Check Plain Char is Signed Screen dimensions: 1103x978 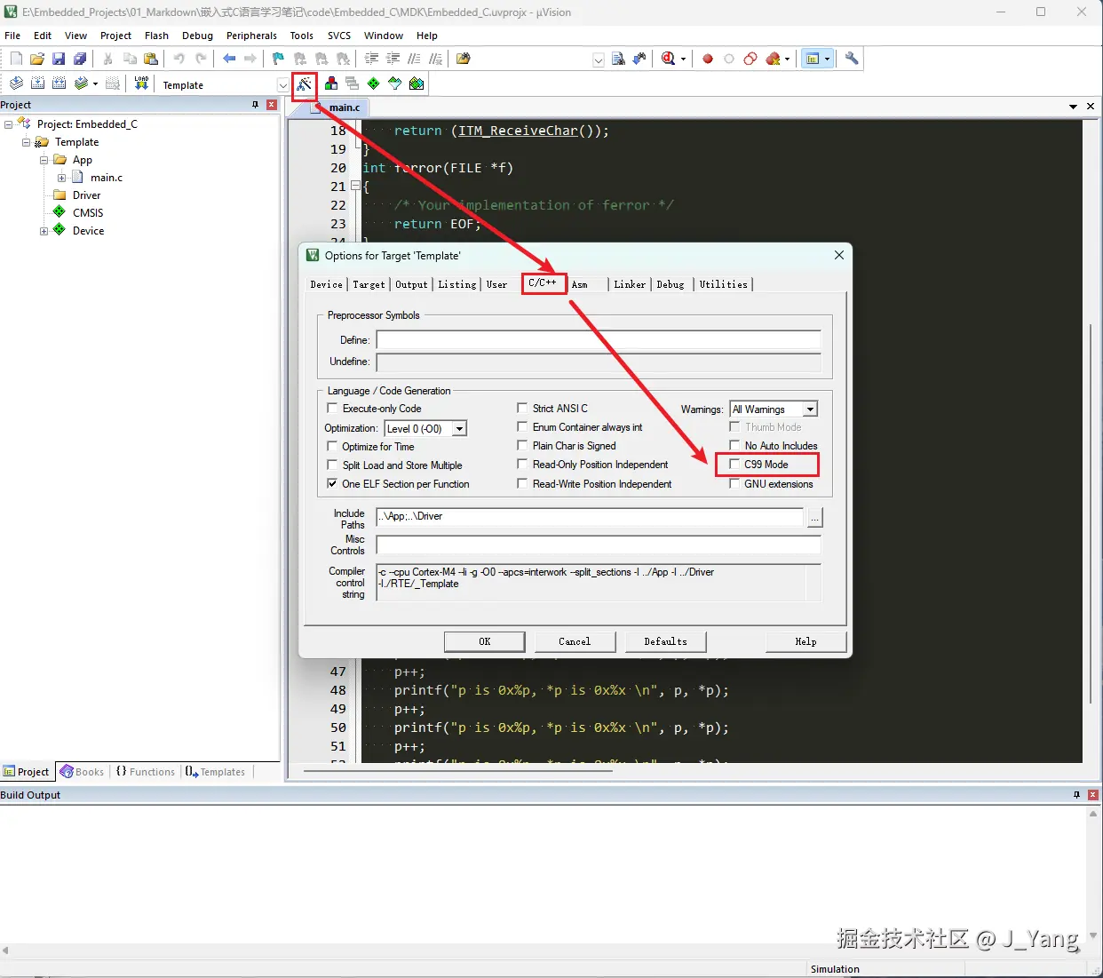pyautogui.click(x=522, y=445)
